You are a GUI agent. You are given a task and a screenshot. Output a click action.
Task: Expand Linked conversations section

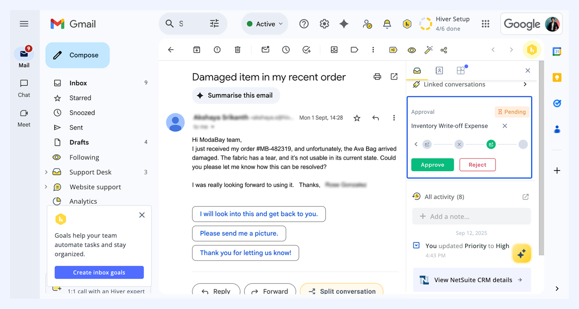[x=525, y=84]
